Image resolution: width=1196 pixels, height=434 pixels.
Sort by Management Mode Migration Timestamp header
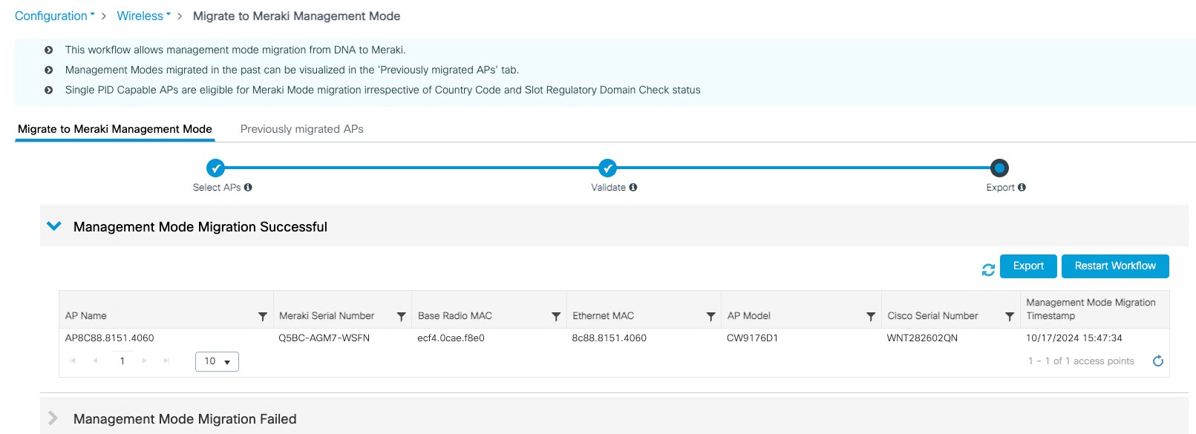[1091, 309]
